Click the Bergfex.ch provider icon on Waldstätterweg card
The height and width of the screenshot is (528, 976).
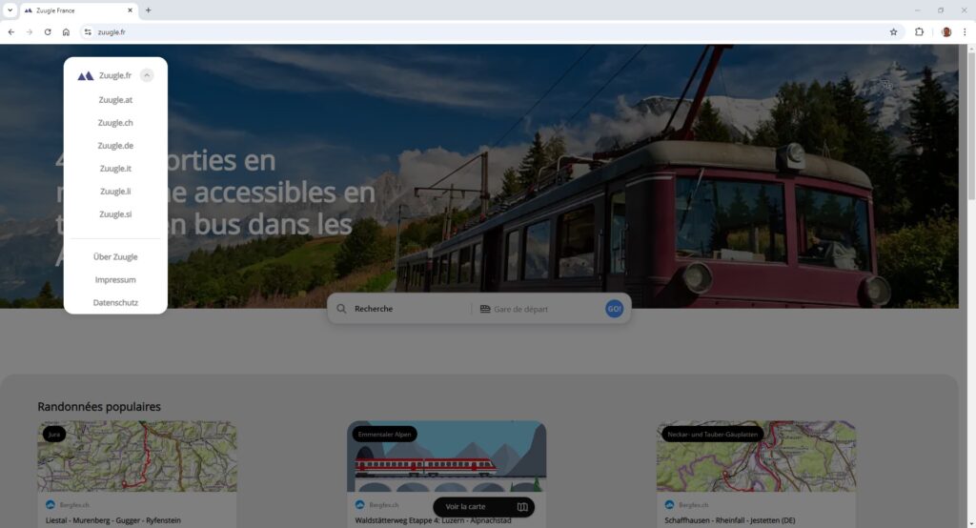[359, 505]
